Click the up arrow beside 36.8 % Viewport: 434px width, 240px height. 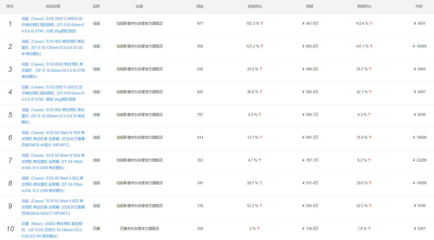[x=261, y=92]
